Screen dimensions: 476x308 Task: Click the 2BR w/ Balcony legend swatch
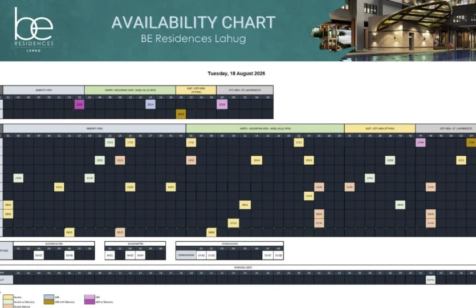(x=89, y=302)
